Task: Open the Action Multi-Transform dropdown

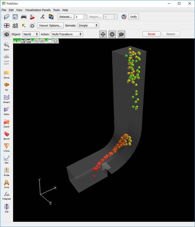Action: pyautogui.click(x=67, y=34)
